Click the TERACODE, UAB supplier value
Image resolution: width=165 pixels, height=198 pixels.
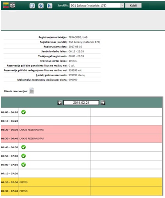pos(78,37)
